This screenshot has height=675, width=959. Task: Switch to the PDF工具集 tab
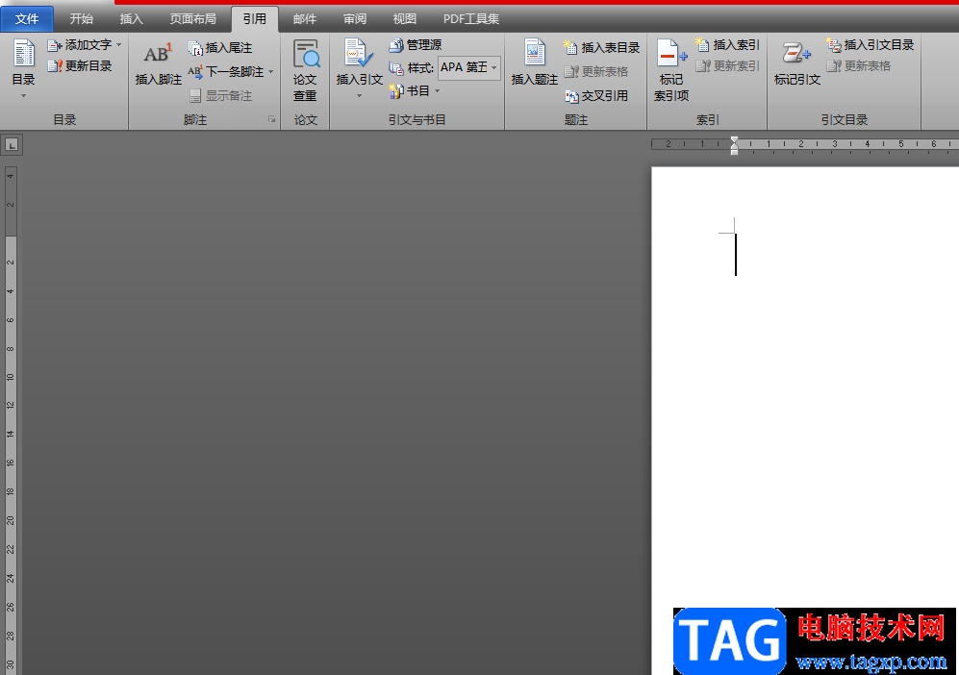(471, 19)
